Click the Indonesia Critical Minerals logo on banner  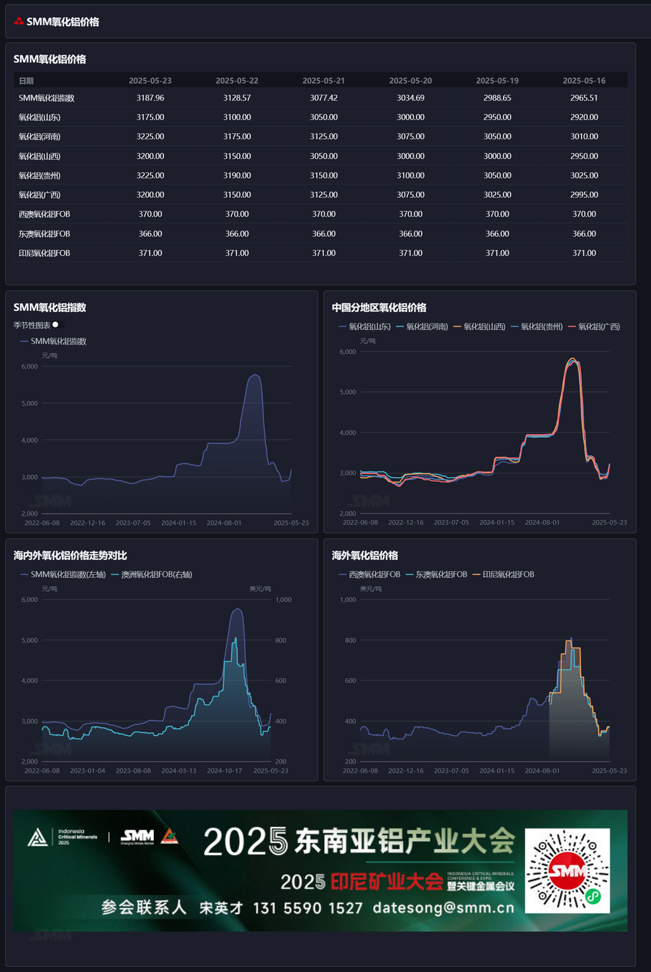click(62, 837)
